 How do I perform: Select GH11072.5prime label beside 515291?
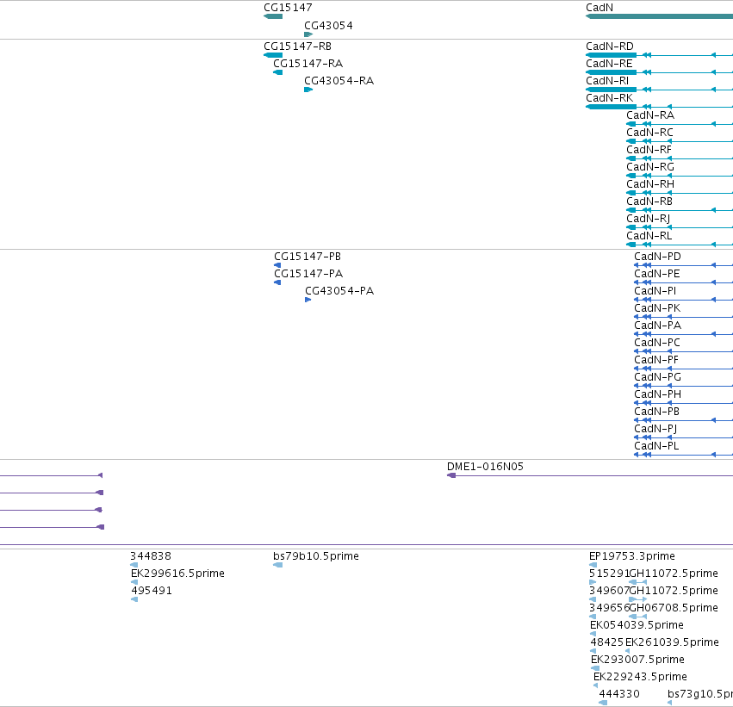pos(674,574)
